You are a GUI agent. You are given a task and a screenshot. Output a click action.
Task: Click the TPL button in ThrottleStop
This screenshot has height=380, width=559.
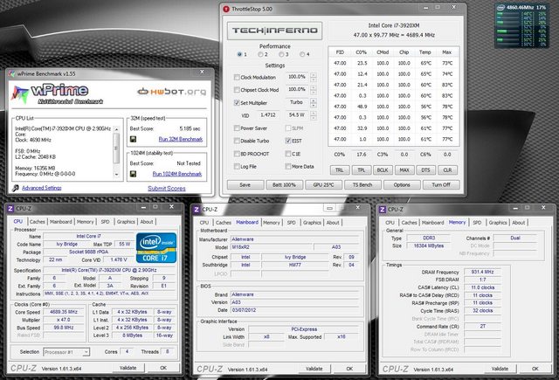pyautogui.click(x=362, y=170)
